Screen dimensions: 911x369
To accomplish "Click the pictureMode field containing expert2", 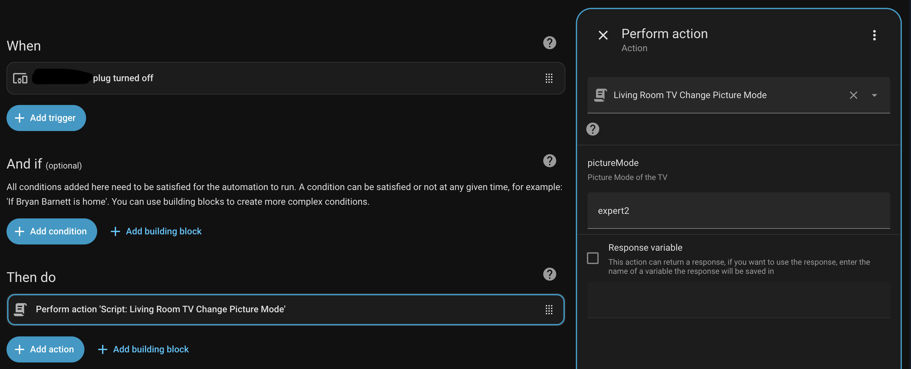I will click(x=738, y=211).
